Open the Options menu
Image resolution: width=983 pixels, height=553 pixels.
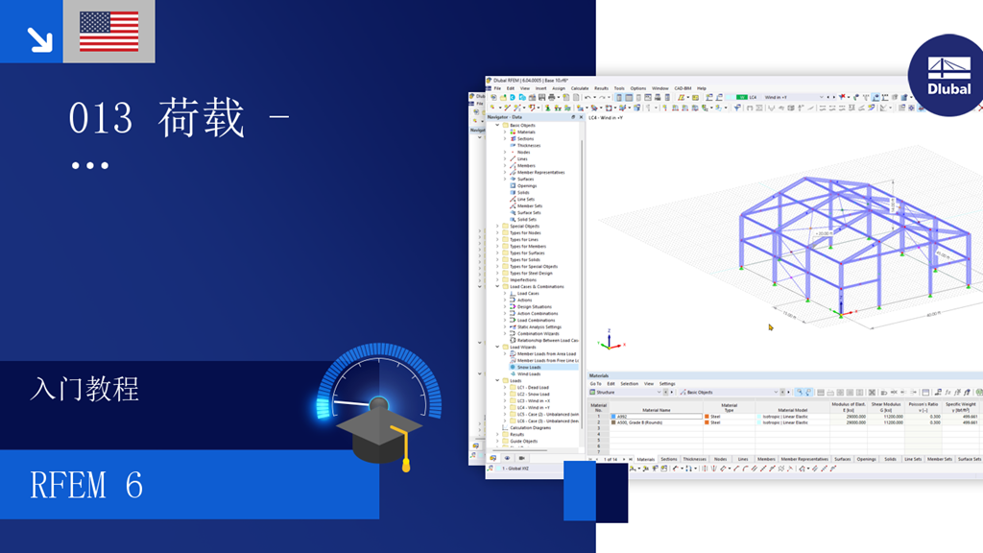pyautogui.click(x=637, y=88)
